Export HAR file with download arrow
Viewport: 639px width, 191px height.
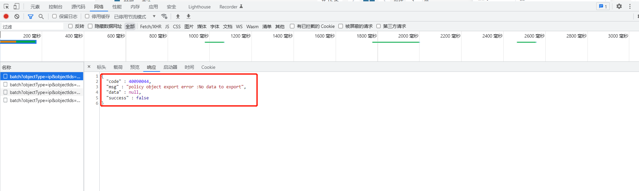(x=189, y=16)
